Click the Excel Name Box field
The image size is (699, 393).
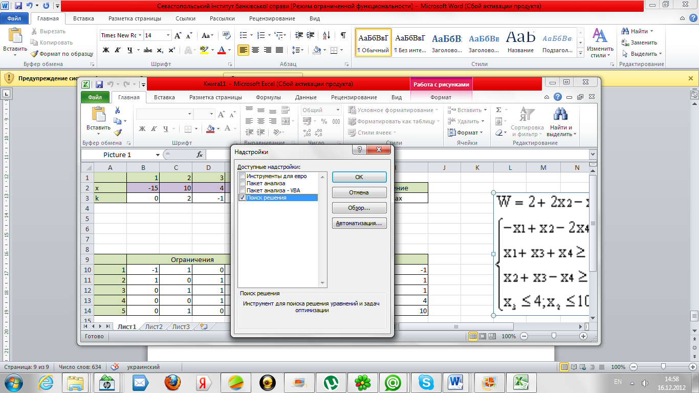[x=118, y=155]
